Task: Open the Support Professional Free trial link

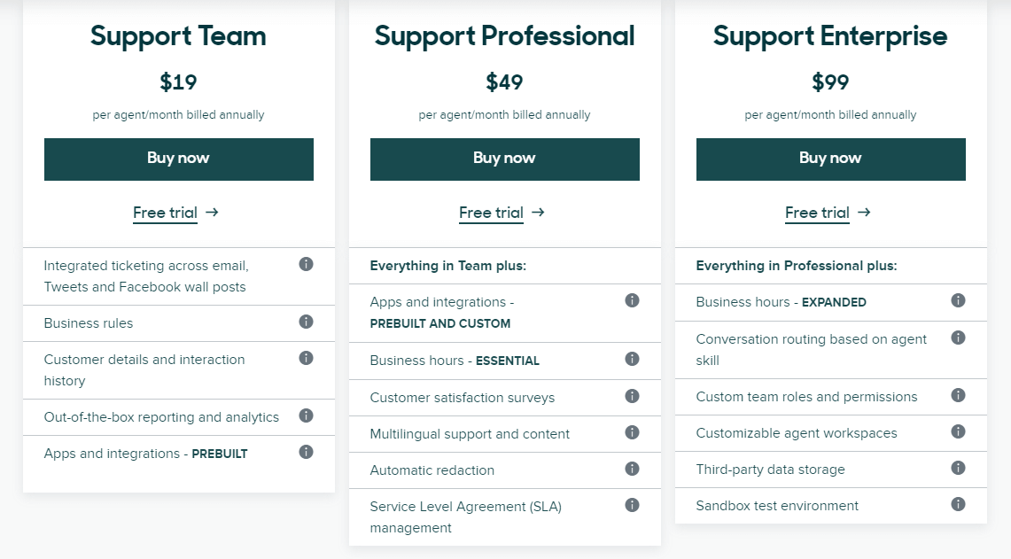Action: click(x=492, y=213)
